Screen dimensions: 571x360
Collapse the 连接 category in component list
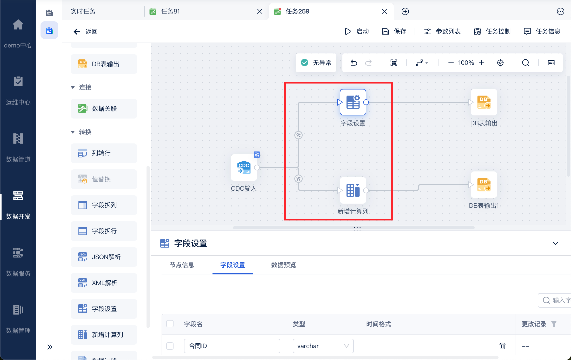tap(73, 87)
